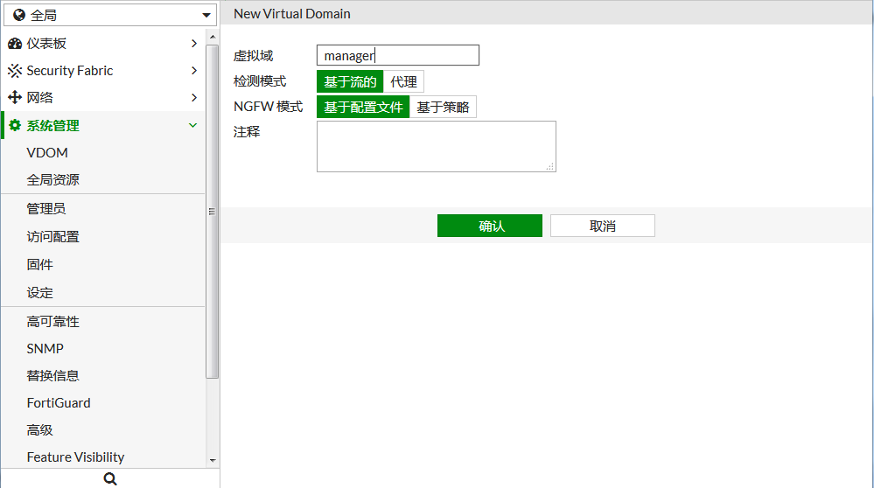
Task: Open the 全局 scope dropdown arrow
Action: tap(206, 15)
